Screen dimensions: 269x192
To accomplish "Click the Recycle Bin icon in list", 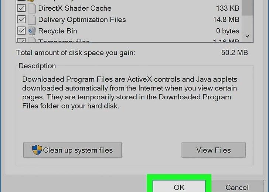I will click(32, 31).
